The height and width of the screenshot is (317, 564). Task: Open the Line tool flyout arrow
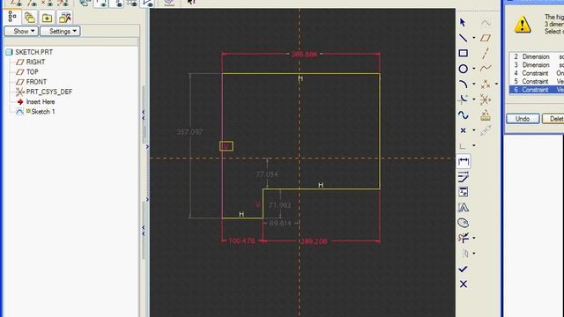point(474,38)
